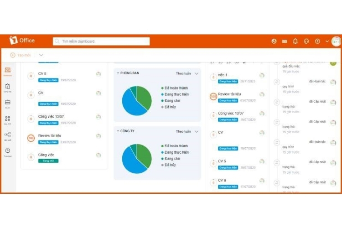
Task: Open the Công việc clipboard icon in sidebar
Action: coord(8,87)
